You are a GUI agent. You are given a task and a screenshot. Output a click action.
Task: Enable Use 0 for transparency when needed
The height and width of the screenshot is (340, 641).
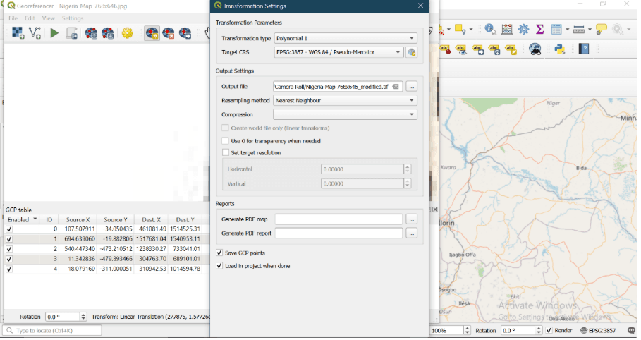[226, 141]
